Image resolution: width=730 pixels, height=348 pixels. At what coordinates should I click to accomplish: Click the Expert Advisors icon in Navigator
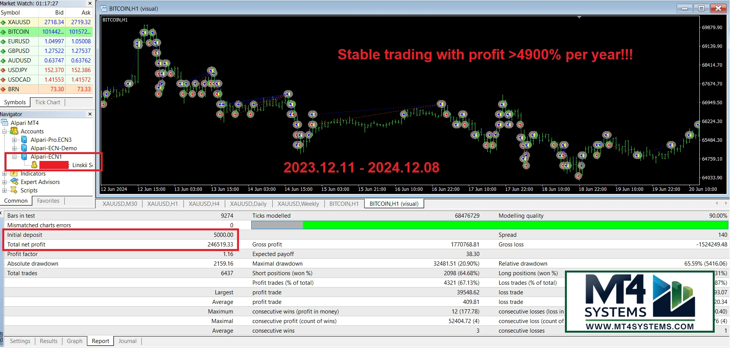[15, 182]
